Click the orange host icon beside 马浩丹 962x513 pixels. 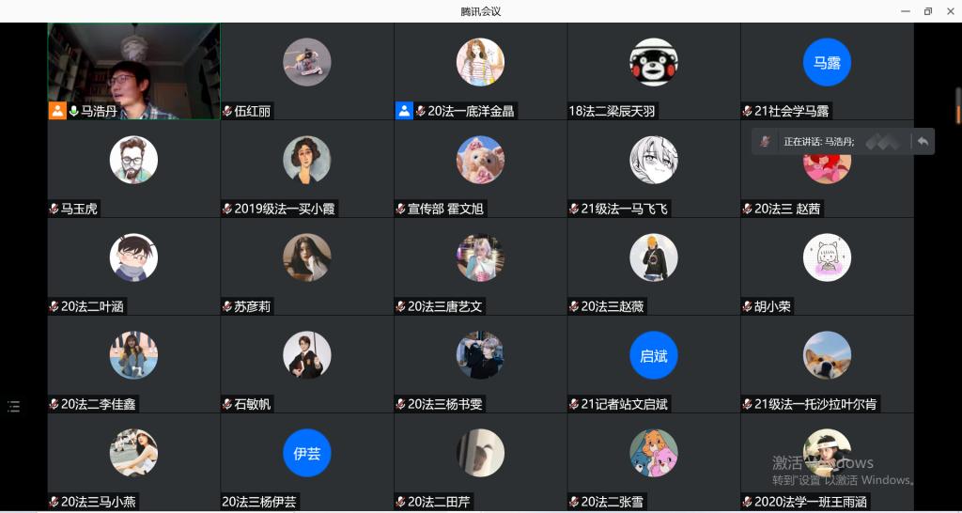[57, 111]
